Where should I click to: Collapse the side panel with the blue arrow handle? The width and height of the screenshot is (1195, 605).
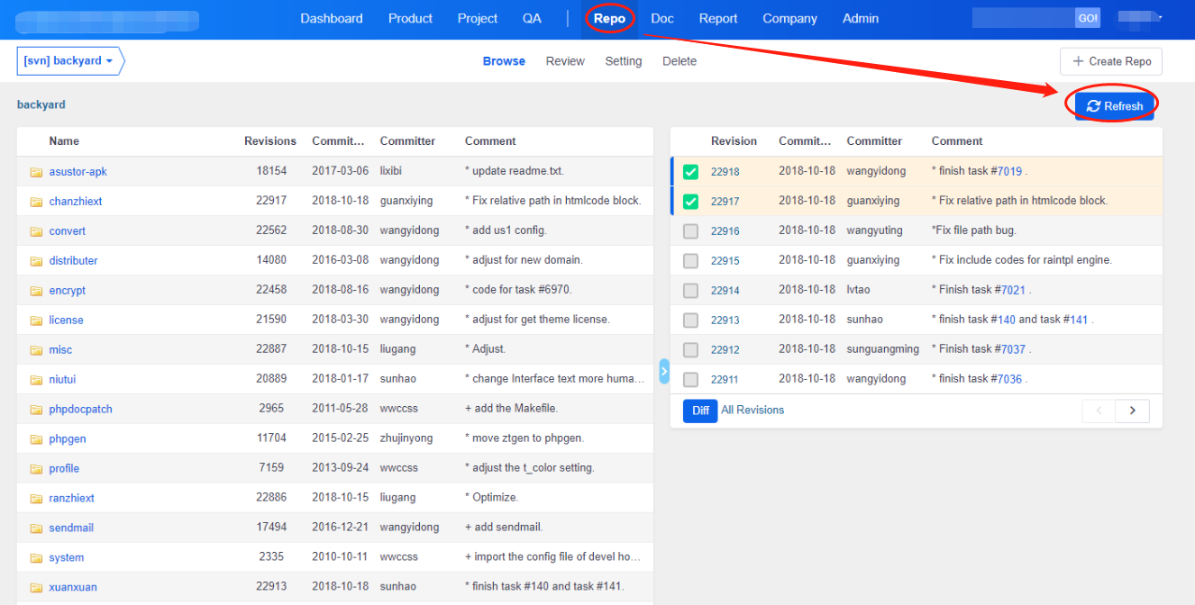point(664,371)
